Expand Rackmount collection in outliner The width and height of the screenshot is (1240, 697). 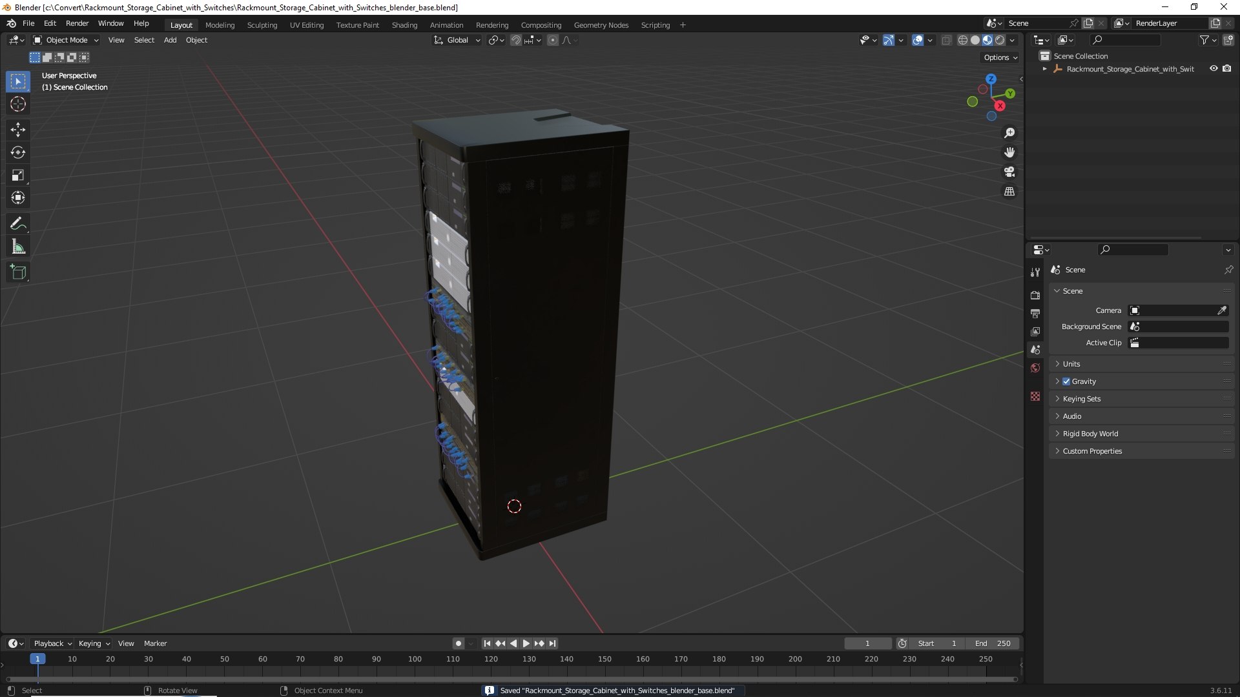pyautogui.click(x=1044, y=69)
